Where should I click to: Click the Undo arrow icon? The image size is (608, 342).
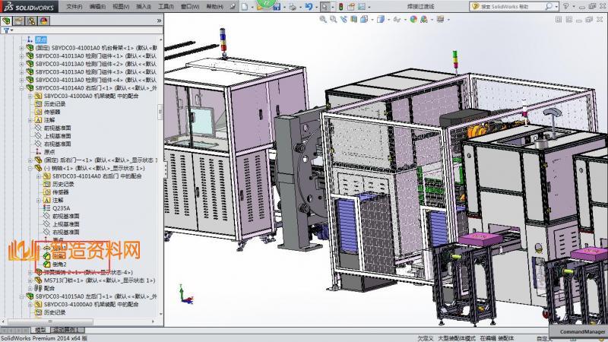point(309,6)
